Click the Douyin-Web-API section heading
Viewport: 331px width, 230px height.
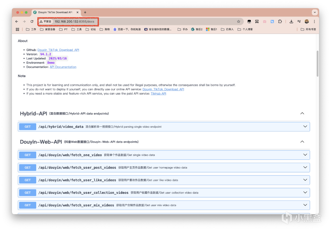41,142
